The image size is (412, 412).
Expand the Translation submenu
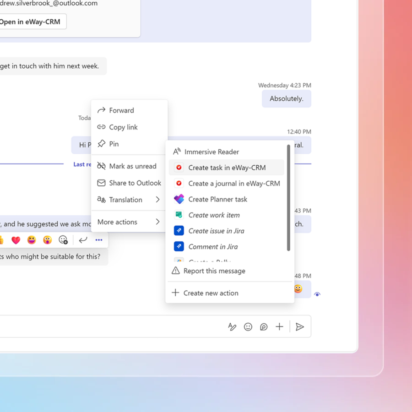(x=129, y=200)
